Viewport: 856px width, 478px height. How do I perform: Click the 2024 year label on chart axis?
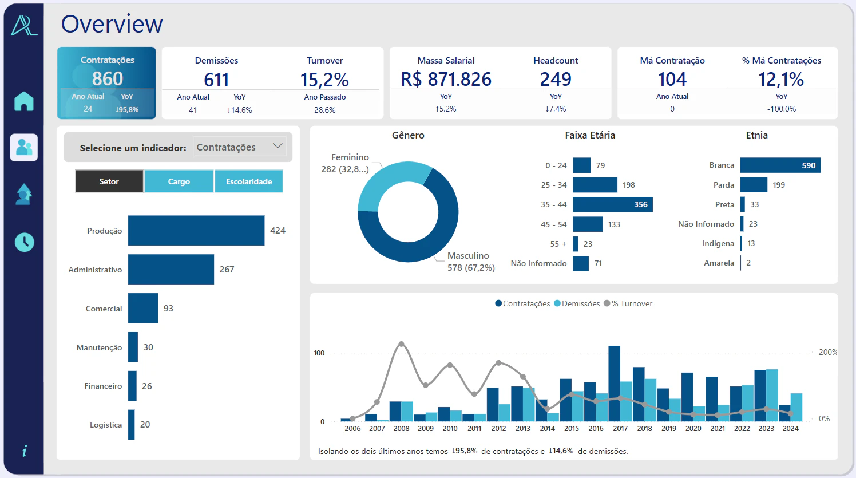(790, 428)
